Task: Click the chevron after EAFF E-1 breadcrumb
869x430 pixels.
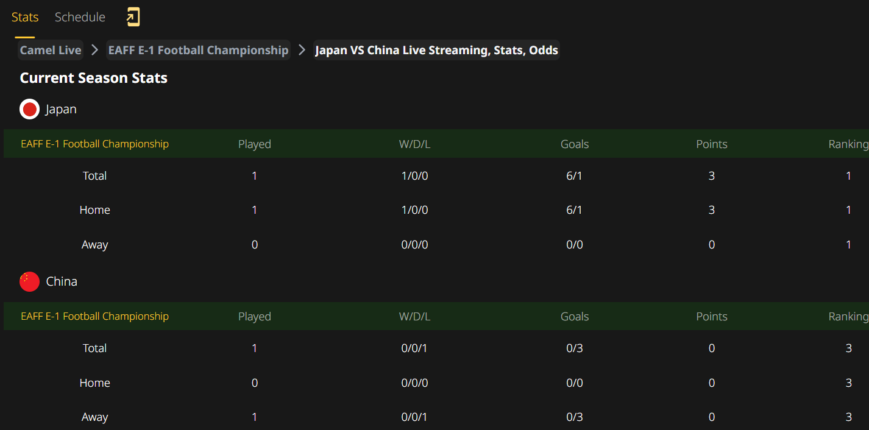Action: tap(302, 50)
